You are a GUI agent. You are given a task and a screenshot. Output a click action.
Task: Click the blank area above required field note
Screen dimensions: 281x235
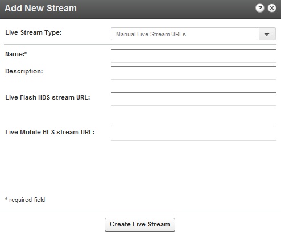140,169
